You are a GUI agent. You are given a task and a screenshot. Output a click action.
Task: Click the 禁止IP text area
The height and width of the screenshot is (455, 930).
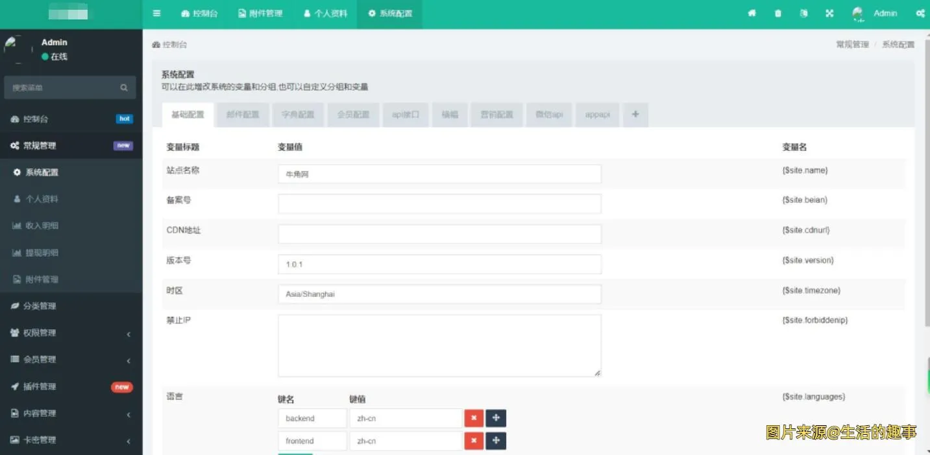point(439,344)
